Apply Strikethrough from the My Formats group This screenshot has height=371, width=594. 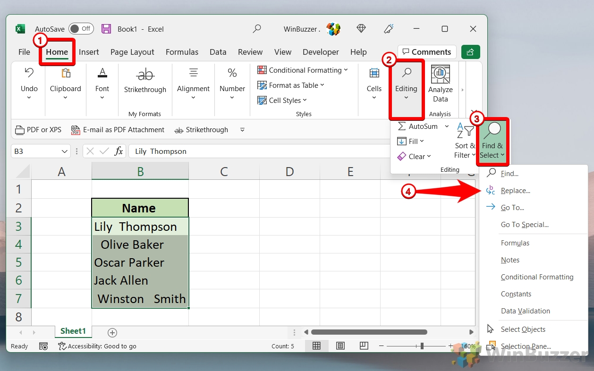[x=145, y=81]
